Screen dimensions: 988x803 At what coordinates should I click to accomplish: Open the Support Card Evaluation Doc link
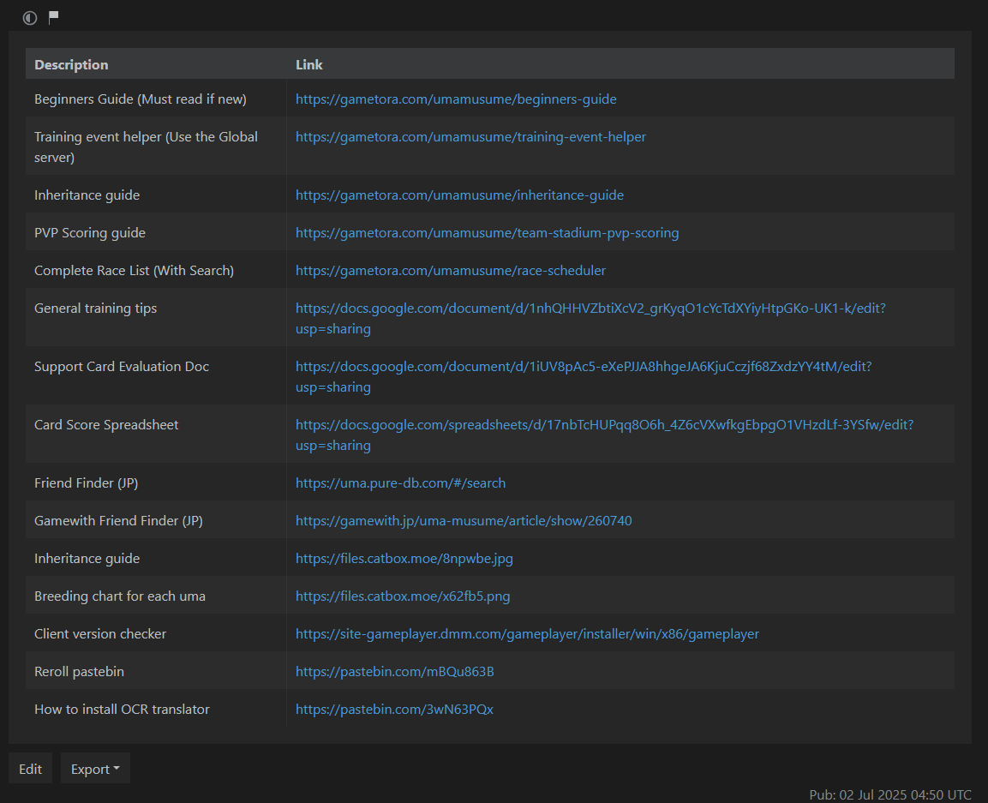[584, 376]
